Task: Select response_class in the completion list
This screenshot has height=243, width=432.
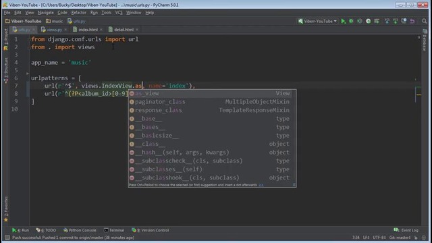Action: pos(212,110)
